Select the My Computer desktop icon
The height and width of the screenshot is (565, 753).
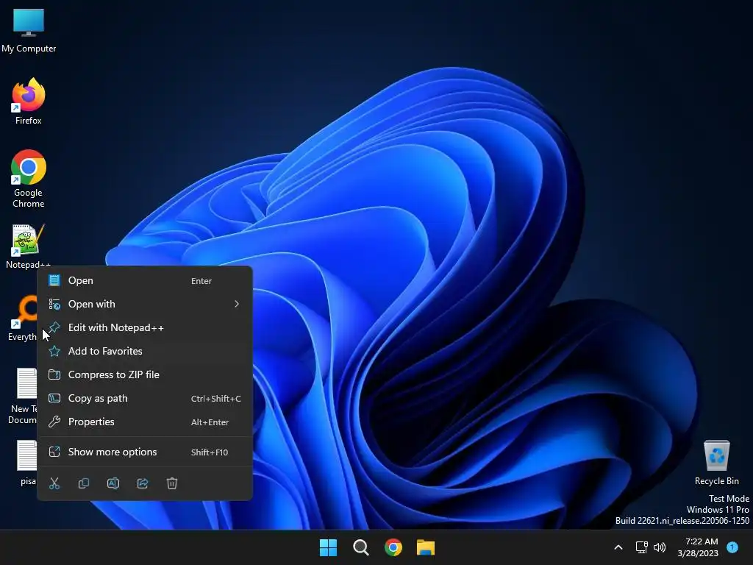[29, 31]
